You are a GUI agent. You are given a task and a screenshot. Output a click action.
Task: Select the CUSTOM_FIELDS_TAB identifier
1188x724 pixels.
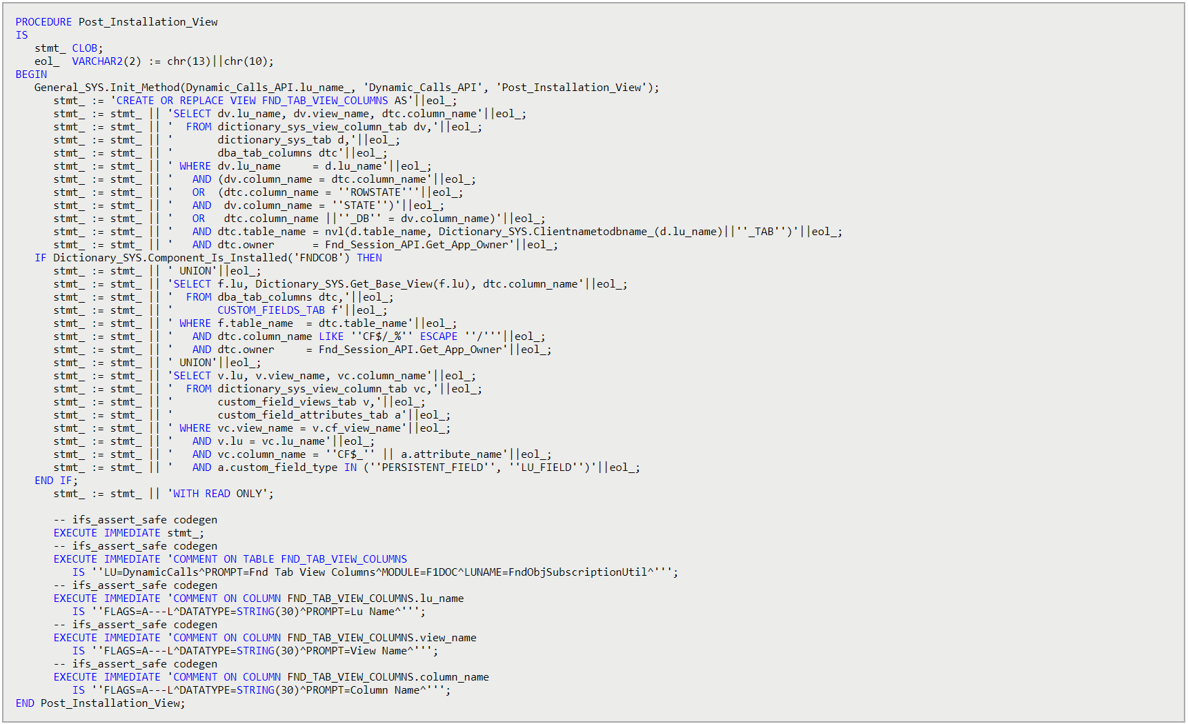click(270, 310)
